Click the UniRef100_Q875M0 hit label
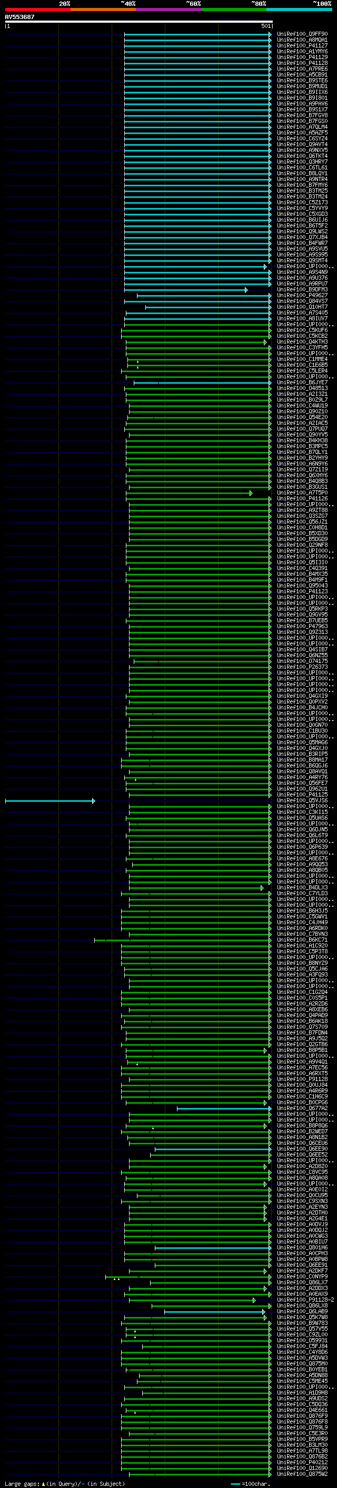Image resolution: width=337 pixels, height=1488 pixels. tap(302, 1363)
